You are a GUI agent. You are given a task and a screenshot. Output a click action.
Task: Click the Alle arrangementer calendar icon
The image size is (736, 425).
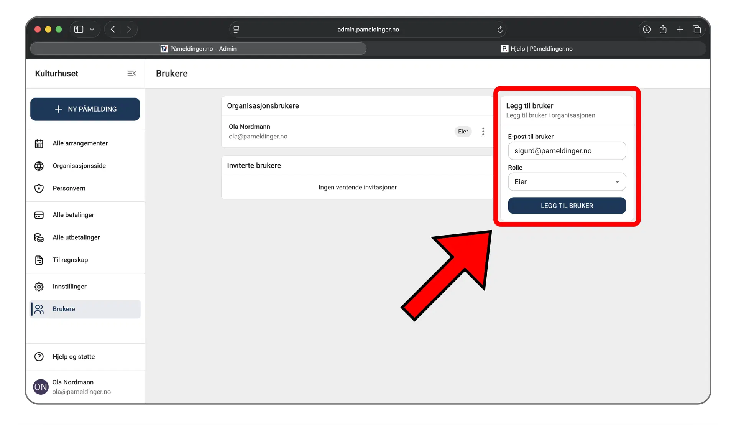tap(39, 143)
